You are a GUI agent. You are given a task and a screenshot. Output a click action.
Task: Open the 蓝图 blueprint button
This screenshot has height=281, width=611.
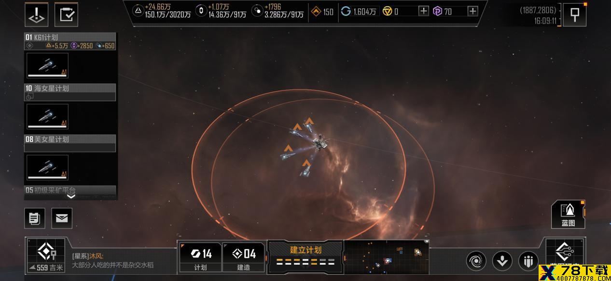point(568,214)
